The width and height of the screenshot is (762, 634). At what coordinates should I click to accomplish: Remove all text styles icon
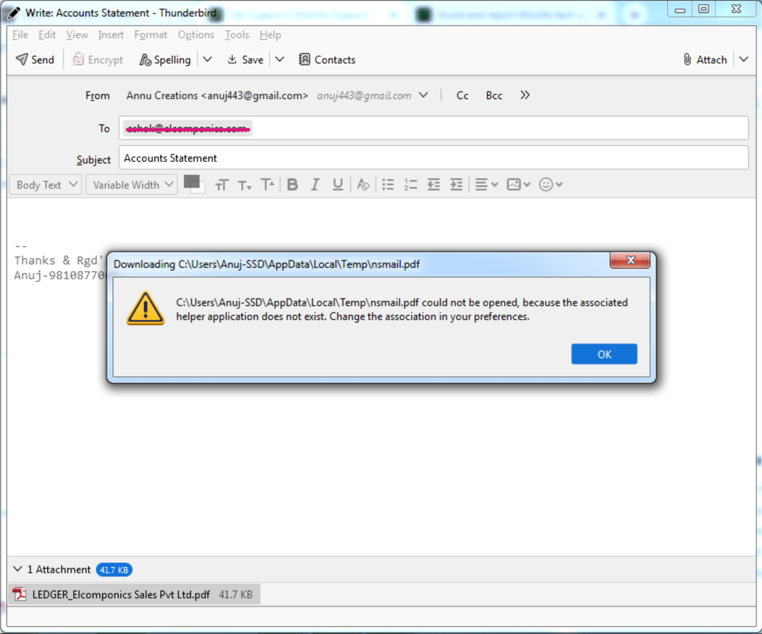363,184
